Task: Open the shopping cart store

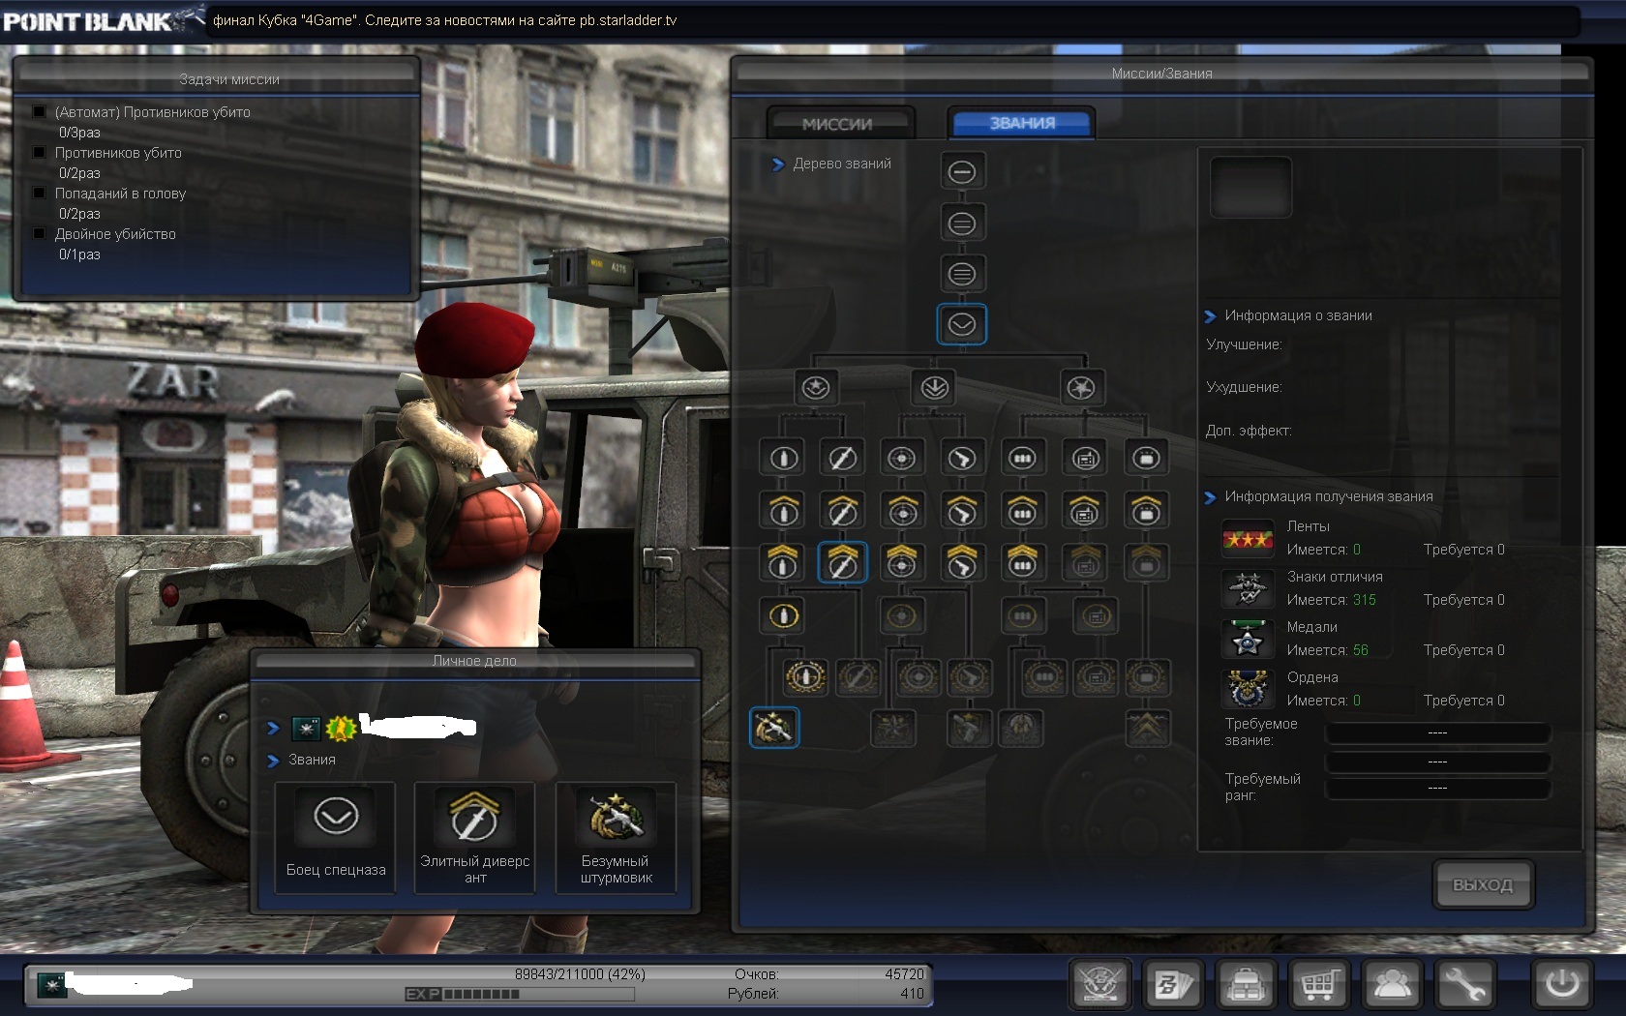Action: 1318,985
